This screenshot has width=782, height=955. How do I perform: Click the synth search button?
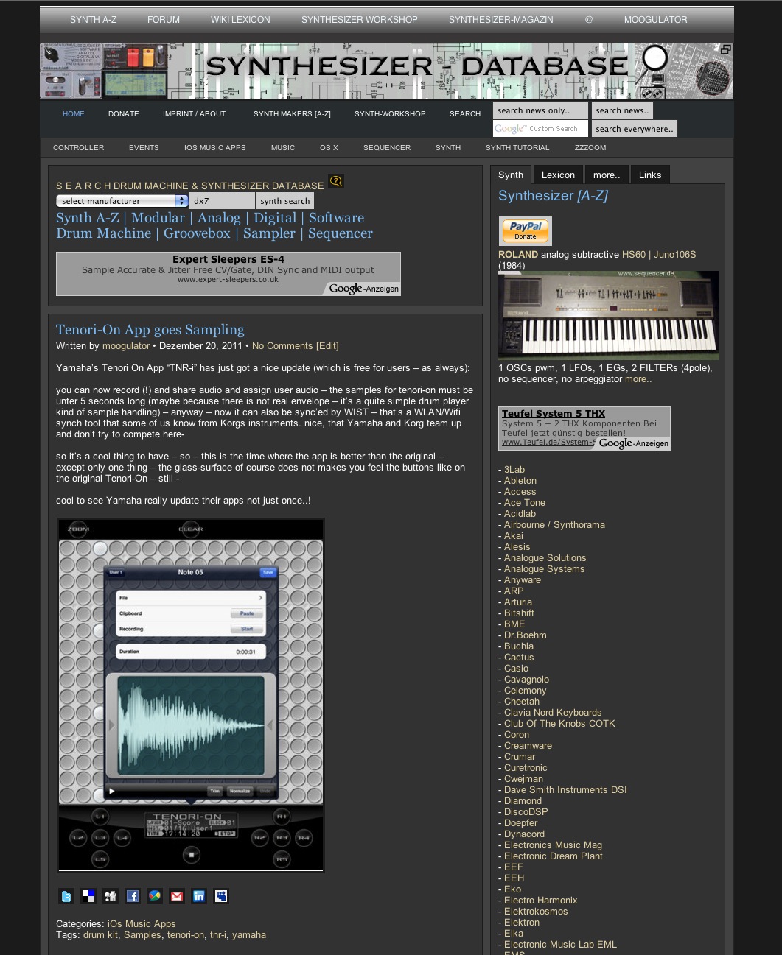(x=285, y=201)
